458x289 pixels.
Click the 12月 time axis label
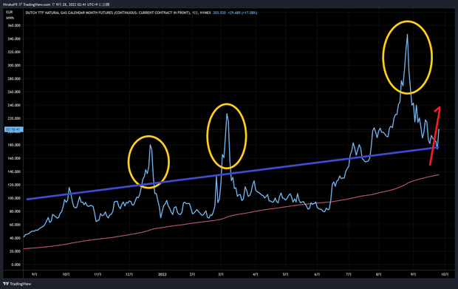[x=129, y=274]
